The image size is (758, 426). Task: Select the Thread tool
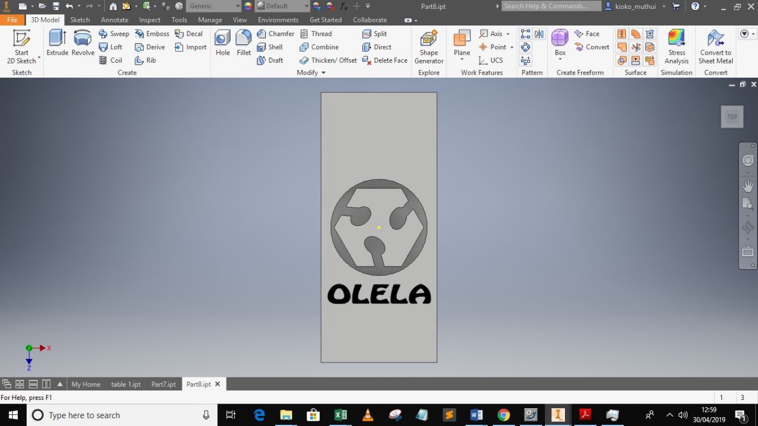(x=316, y=34)
